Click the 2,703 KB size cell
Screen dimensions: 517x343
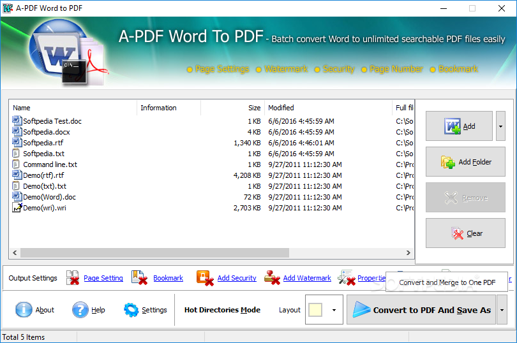click(247, 208)
